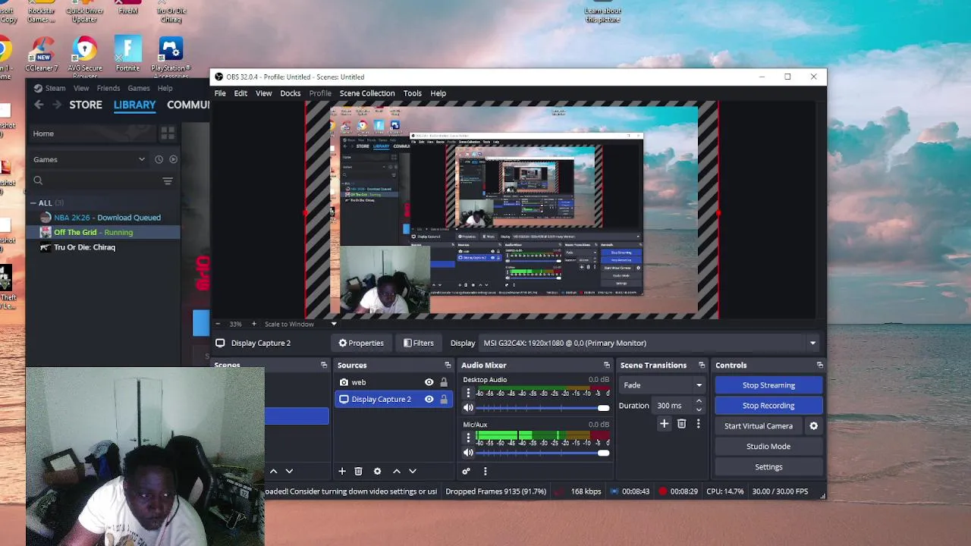Show ready-to-play games in Steam
The width and height of the screenshot is (971, 546).
click(173, 159)
